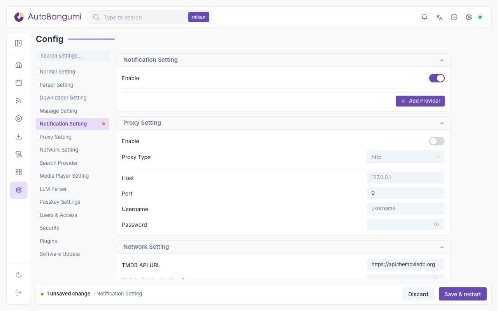
Task: Open the mikan search provider selector
Action: tap(199, 17)
